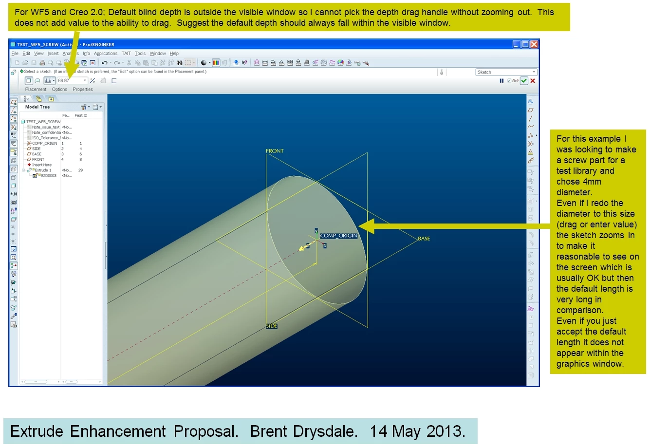
Task: Click the Undo icon
Action: coord(104,63)
